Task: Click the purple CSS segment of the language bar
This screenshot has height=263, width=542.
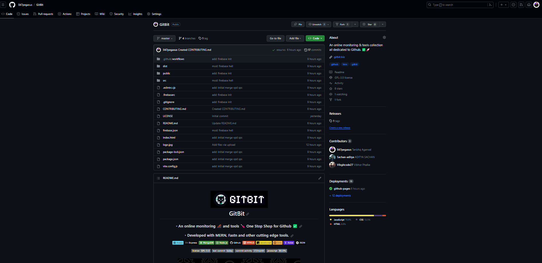Action: point(378,215)
